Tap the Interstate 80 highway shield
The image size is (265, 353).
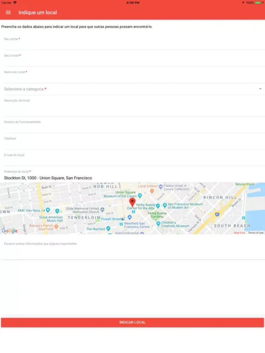tap(217, 214)
